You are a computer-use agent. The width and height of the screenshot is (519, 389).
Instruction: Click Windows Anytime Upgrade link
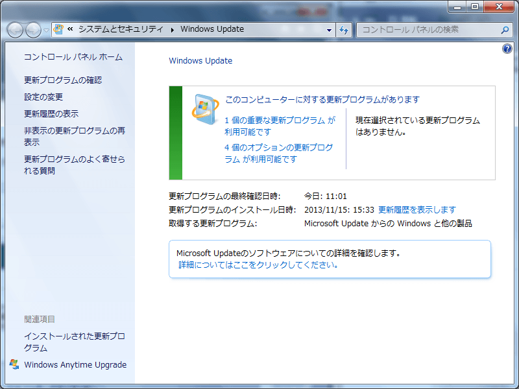(x=75, y=364)
